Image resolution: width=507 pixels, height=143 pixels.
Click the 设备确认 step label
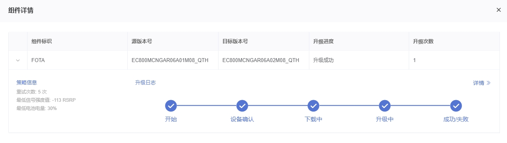coord(242,119)
